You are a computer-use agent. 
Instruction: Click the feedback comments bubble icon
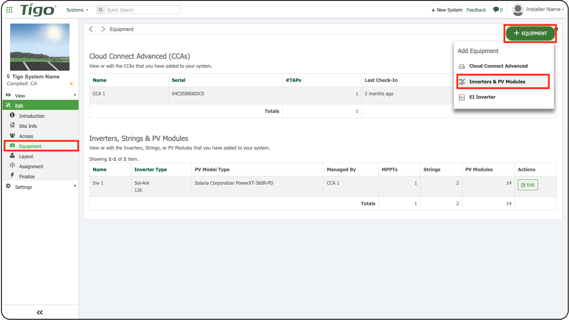click(496, 10)
